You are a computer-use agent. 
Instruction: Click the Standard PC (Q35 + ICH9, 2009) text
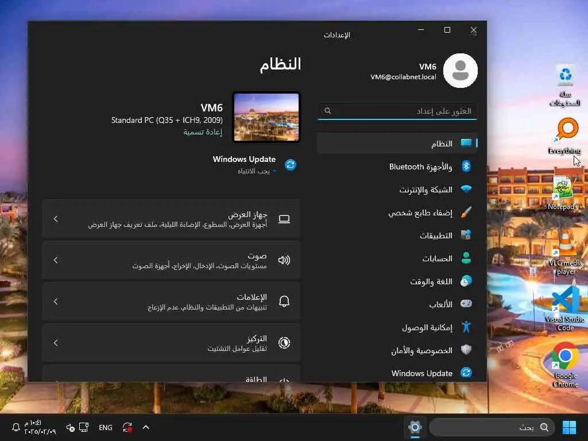(x=167, y=120)
